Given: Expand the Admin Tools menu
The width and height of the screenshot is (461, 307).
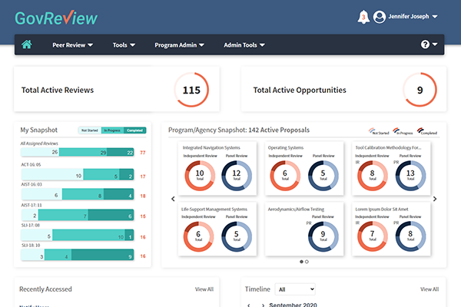Looking at the screenshot, I should tap(244, 45).
